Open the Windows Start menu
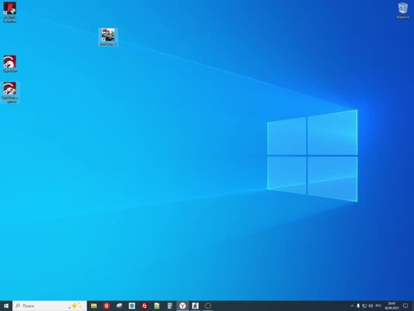The height and width of the screenshot is (311, 414). [6, 306]
